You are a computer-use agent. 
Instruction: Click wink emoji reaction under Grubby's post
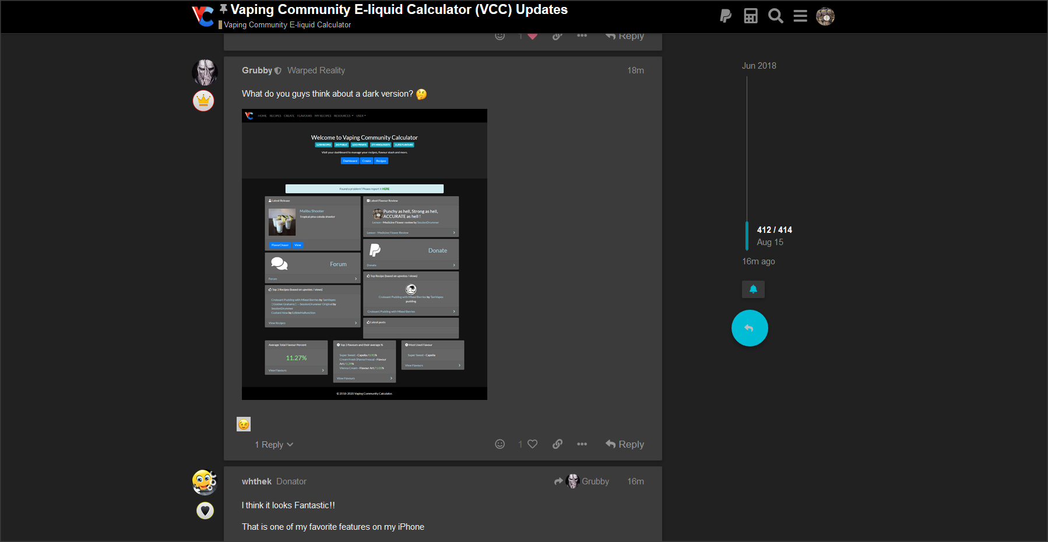point(244,424)
